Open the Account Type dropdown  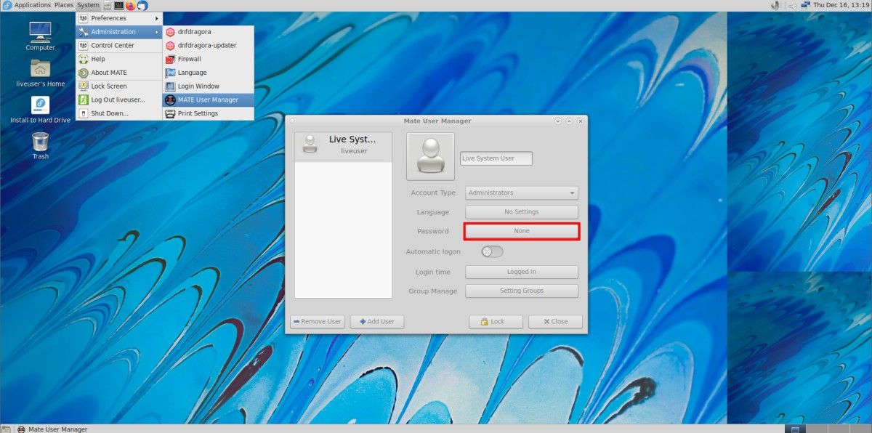[x=521, y=193]
